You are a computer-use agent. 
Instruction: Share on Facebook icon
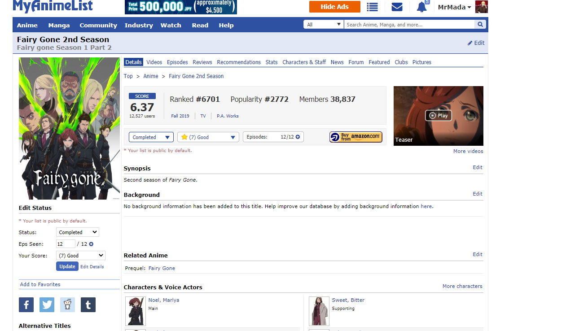26,305
